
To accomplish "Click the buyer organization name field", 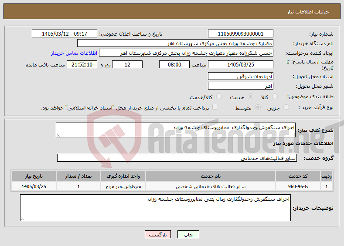I will (x=175, y=43).
